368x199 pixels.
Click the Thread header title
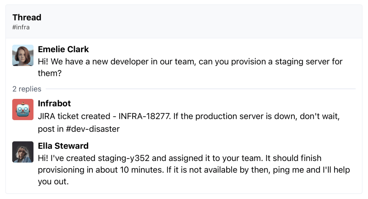(x=27, y=18)
